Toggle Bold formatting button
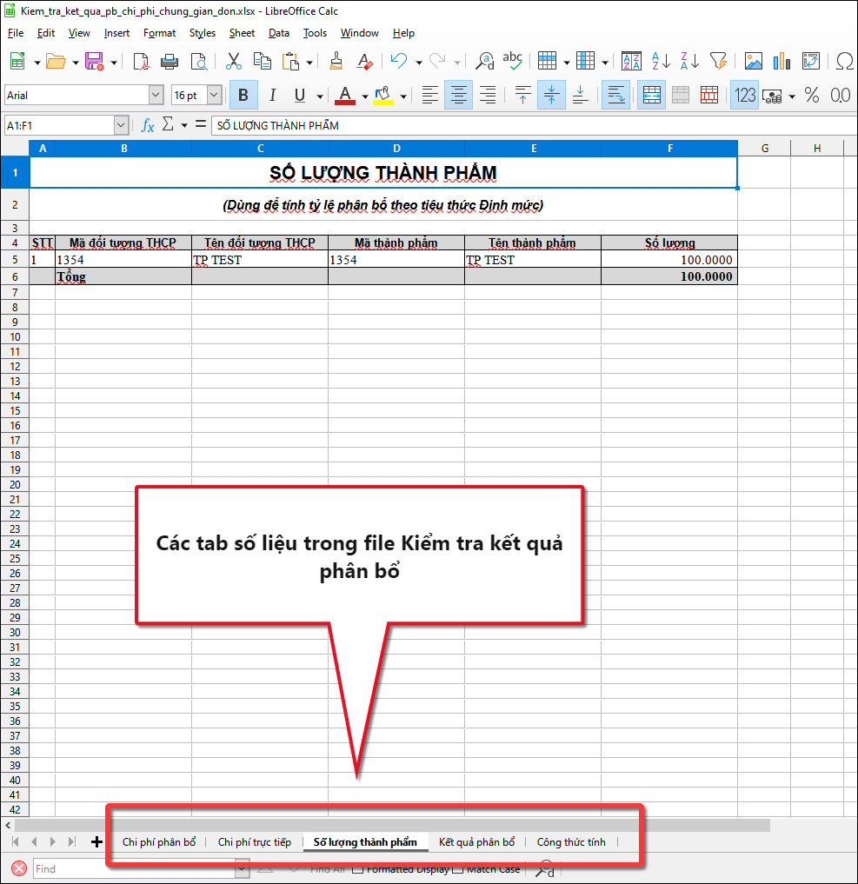The height and width of the screenshot is (884, 858). click(243, 95)
